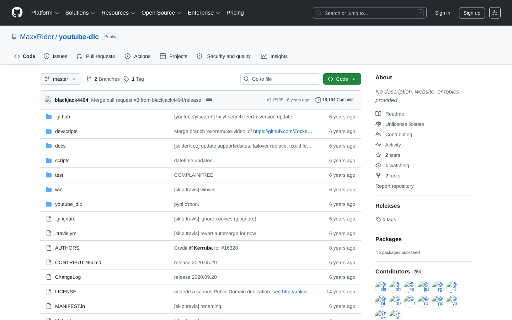Open the CONTRIBUTING.md file

pyautogui.click(x=78, y=262)
